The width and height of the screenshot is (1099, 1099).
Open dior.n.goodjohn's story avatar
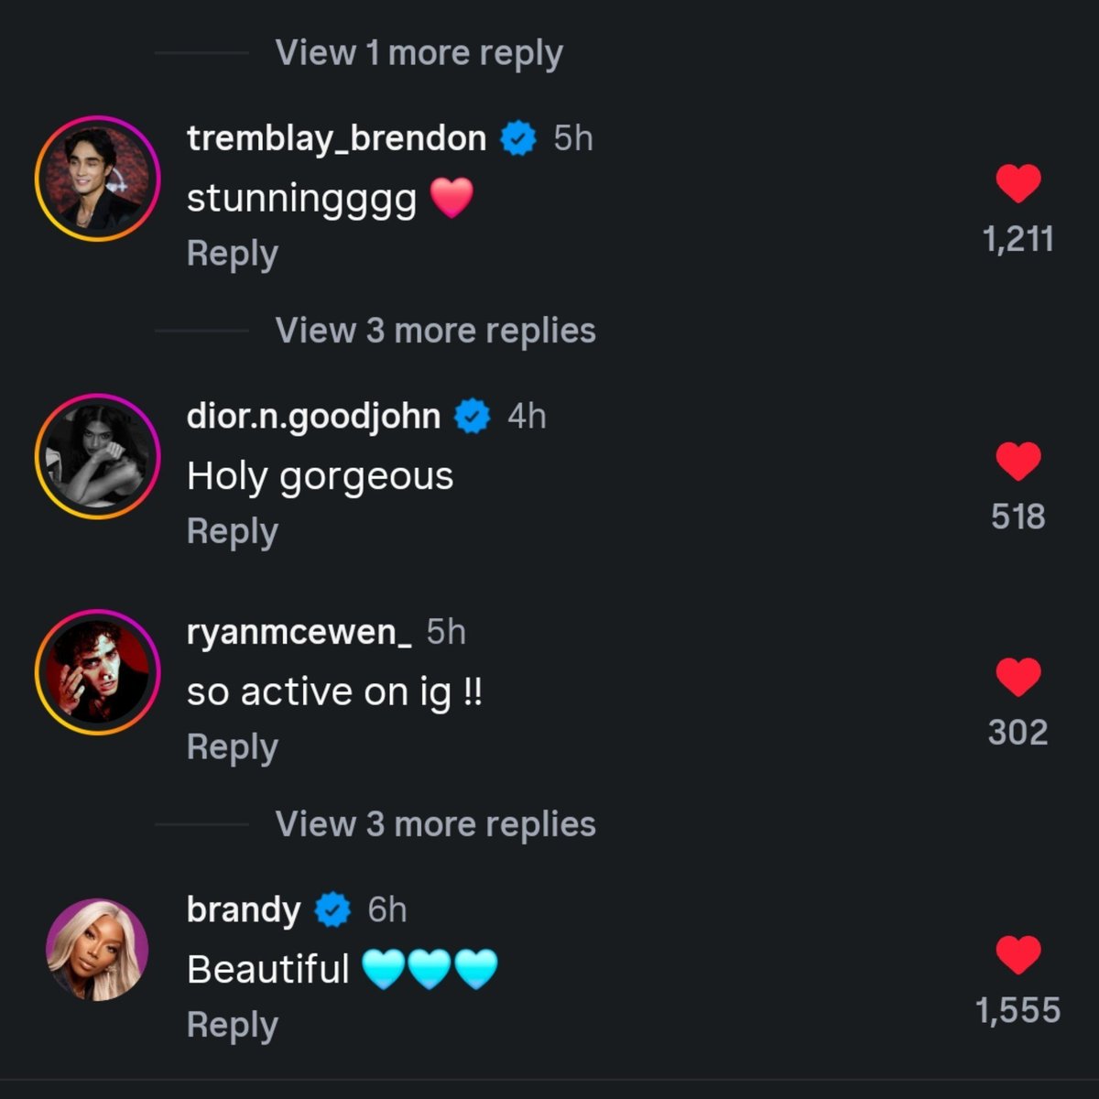pyautogui.click(x=97, y=456)
